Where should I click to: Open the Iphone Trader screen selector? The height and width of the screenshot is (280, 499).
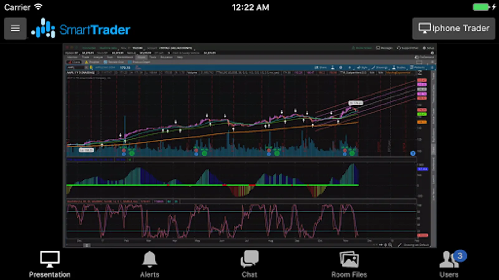453,28
